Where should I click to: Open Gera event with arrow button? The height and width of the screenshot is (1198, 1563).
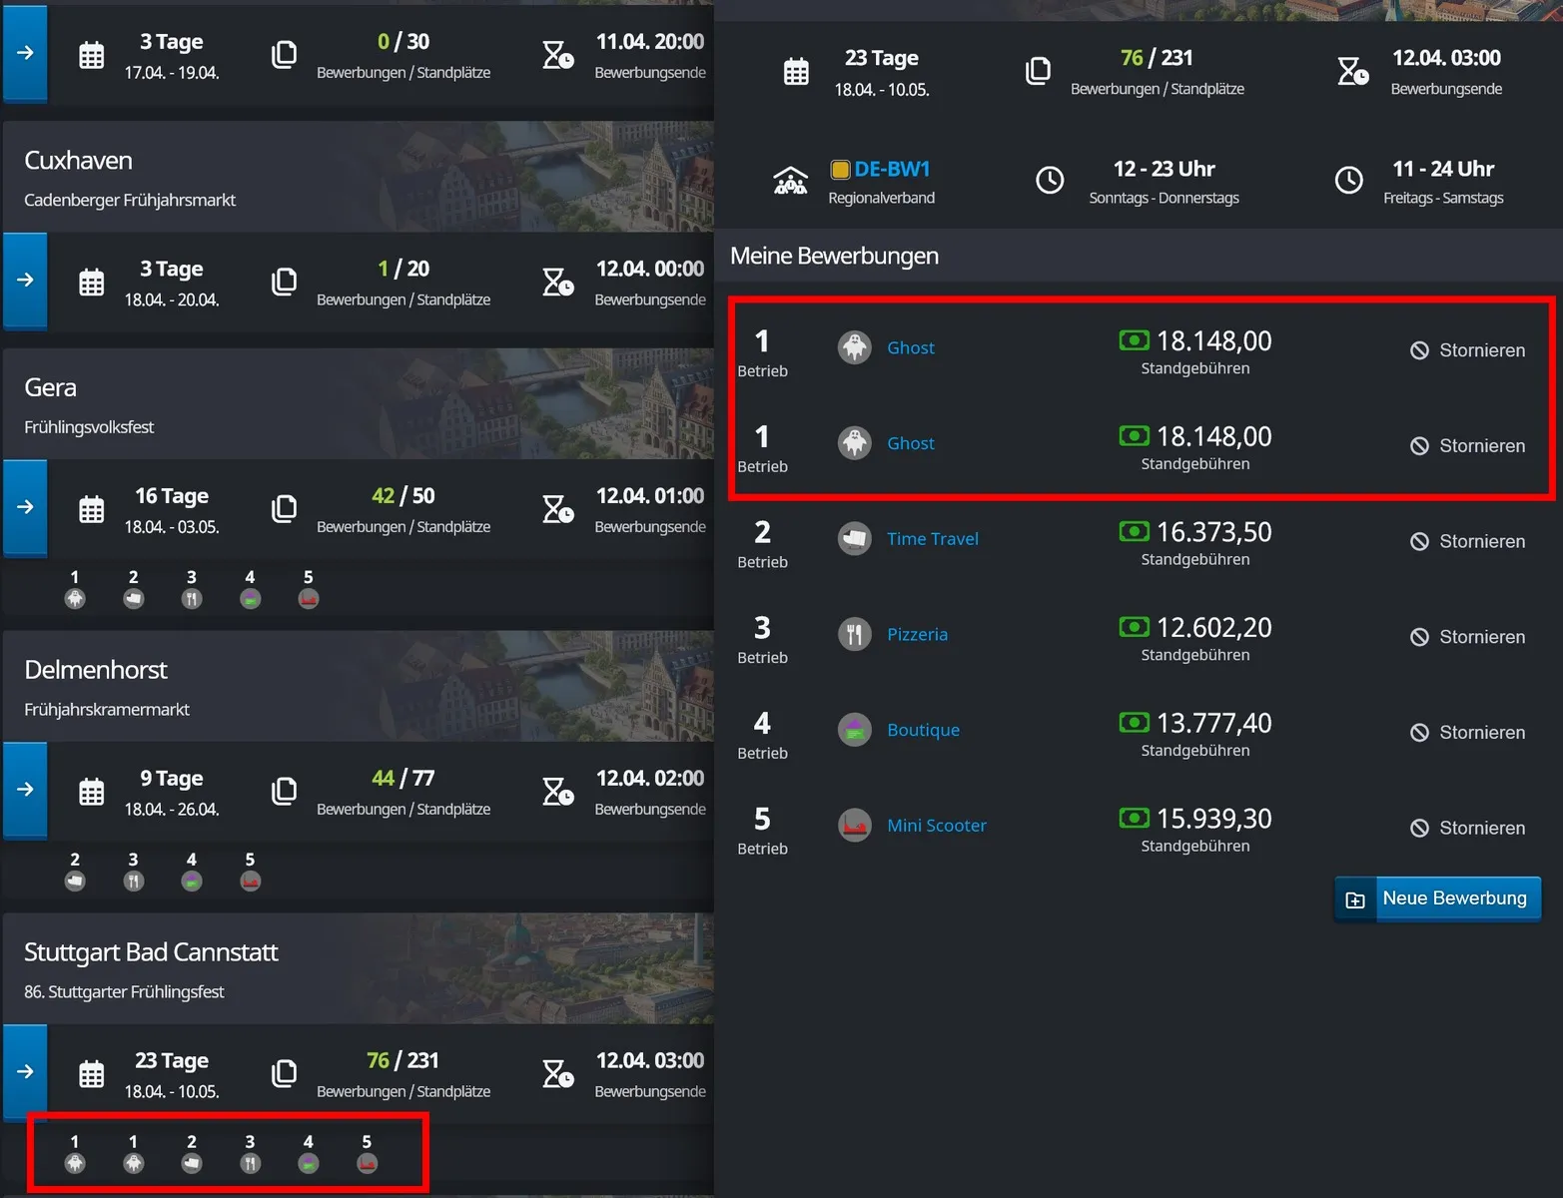(x=25, y=507)
